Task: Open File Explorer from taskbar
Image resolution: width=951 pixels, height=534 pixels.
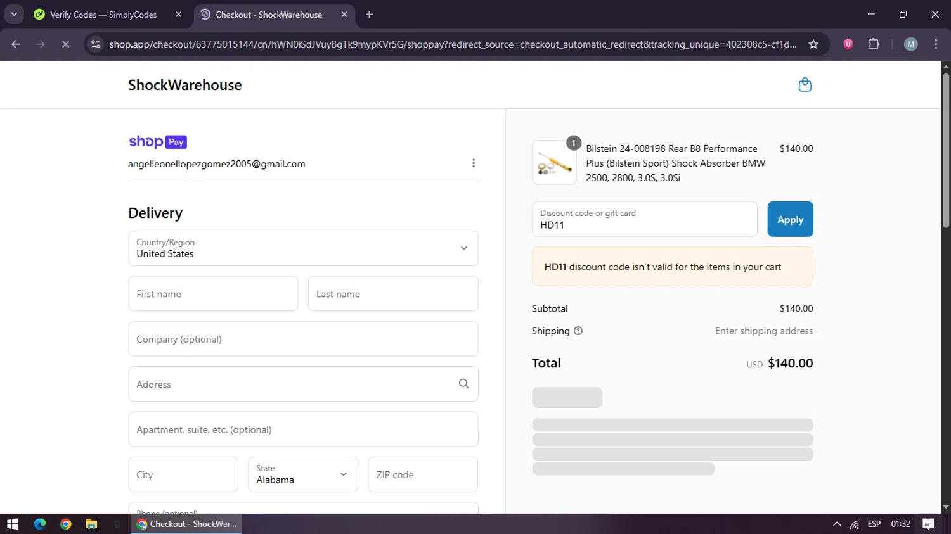Action: point(92,524)
